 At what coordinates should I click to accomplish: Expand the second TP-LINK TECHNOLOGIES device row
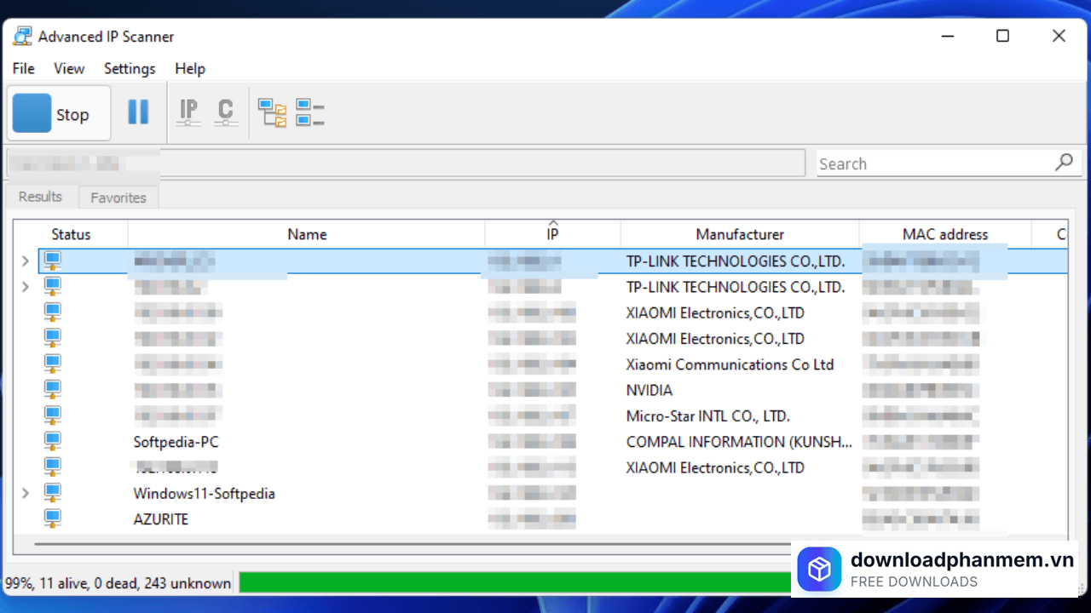point(26,287)
